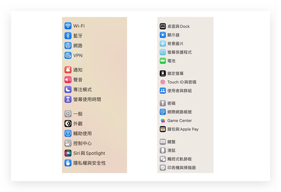
Task: Open the 鍵盤 text label
Action: tap(171, 142)
